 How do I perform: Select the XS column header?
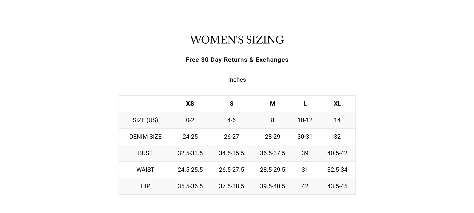tap(190, 104)
